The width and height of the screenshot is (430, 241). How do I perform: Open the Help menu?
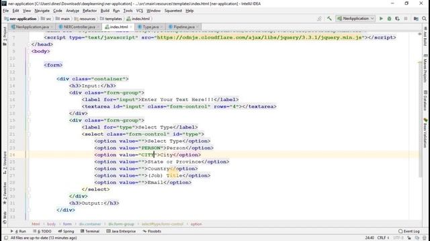[x=189, y=11]
